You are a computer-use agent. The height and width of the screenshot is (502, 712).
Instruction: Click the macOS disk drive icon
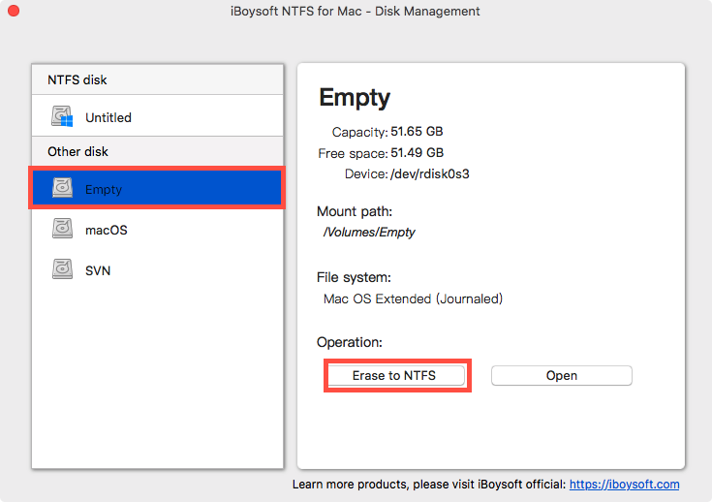pos(63,230)
